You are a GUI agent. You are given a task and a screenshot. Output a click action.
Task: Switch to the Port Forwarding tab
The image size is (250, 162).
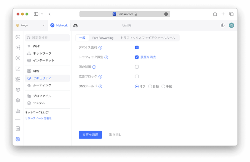click(103, 38)
